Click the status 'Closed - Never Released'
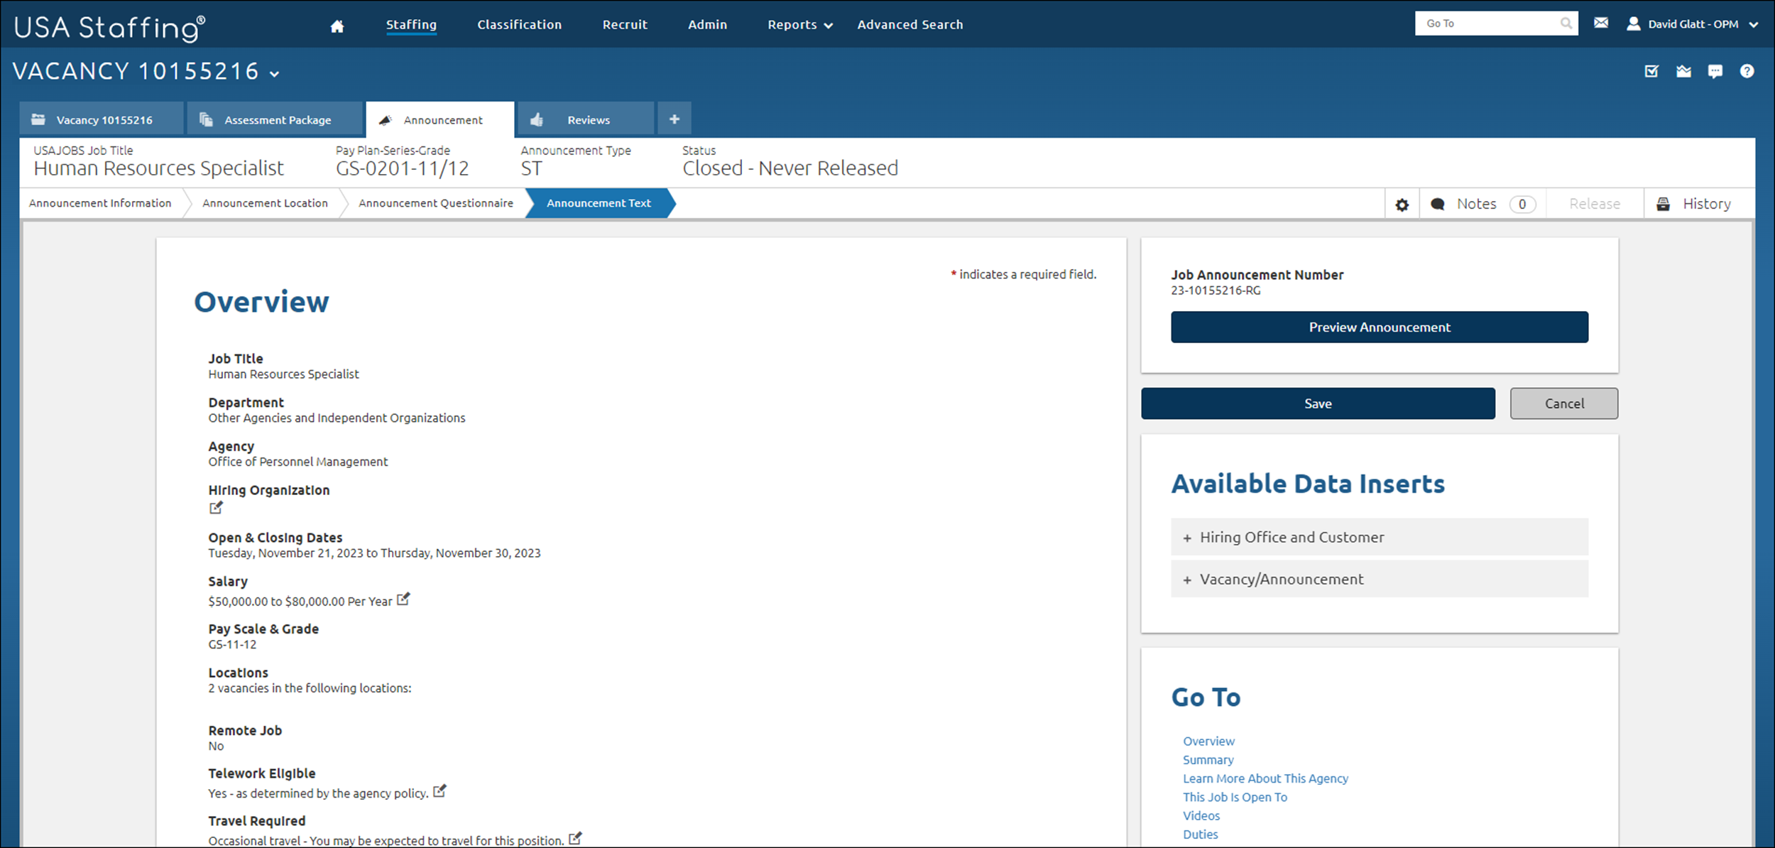Viewport: 1775px width, 848px height. pos(790,168)
